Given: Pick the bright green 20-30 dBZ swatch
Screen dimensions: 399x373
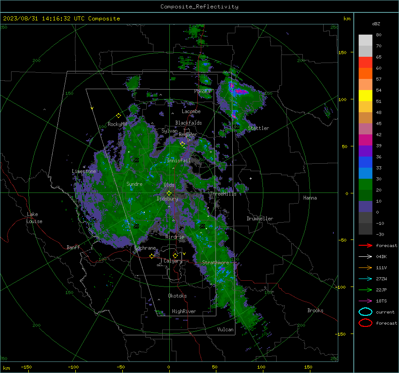Looking at the screenshot, I should click(x=365, y=184).
